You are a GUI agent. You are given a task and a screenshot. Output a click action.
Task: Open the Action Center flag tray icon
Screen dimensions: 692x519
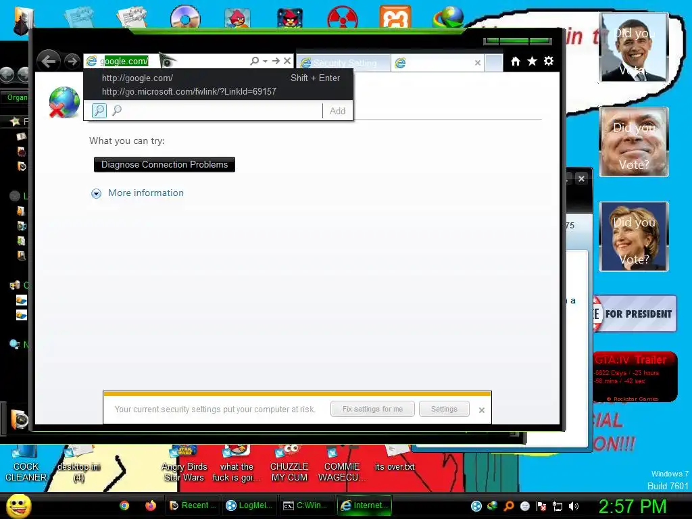(x=541, y=506)
